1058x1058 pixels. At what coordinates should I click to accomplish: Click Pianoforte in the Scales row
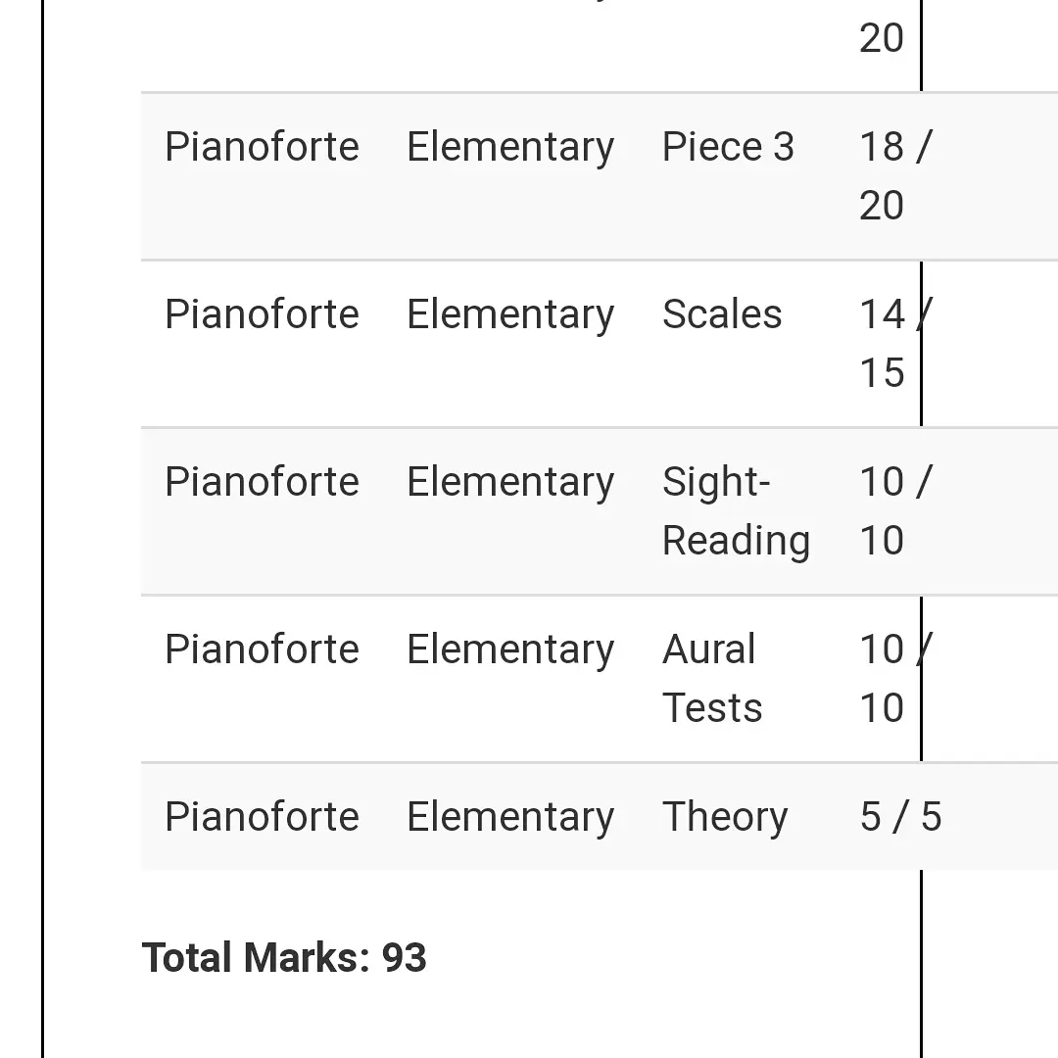262,315
